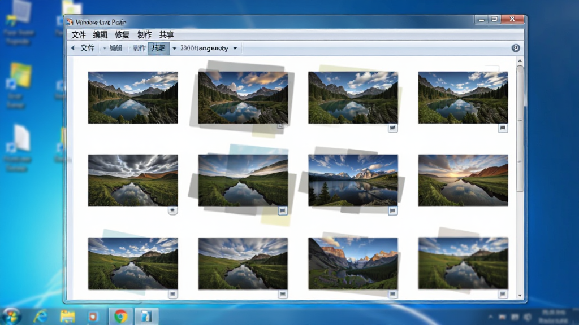The width and height of the screenshot is (579, 325).
Task: Select the second thumbnail in the bottom row
Action: tap(243, 263)
